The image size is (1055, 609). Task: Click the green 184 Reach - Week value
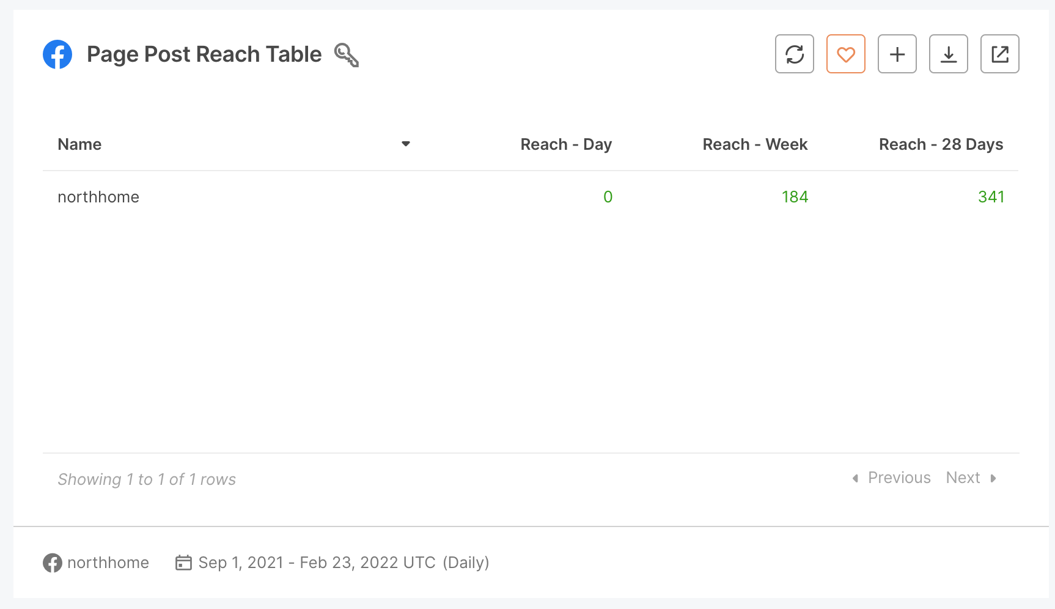795,196
